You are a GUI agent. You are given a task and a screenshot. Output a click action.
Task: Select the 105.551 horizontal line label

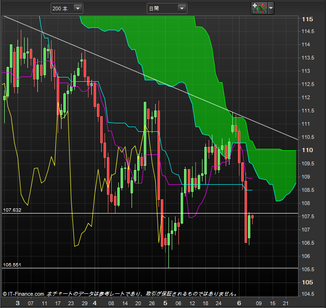point(12,265)
